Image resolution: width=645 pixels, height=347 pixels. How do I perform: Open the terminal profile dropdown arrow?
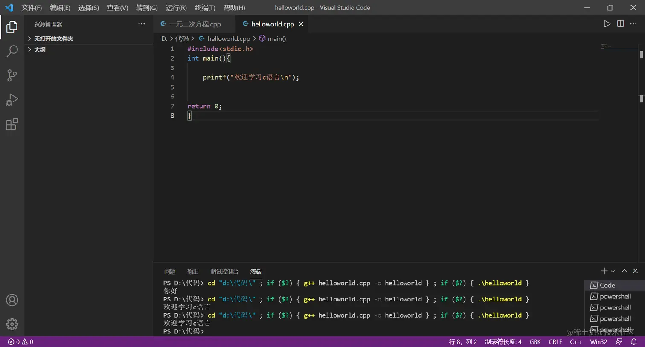(x=613, y=271)
